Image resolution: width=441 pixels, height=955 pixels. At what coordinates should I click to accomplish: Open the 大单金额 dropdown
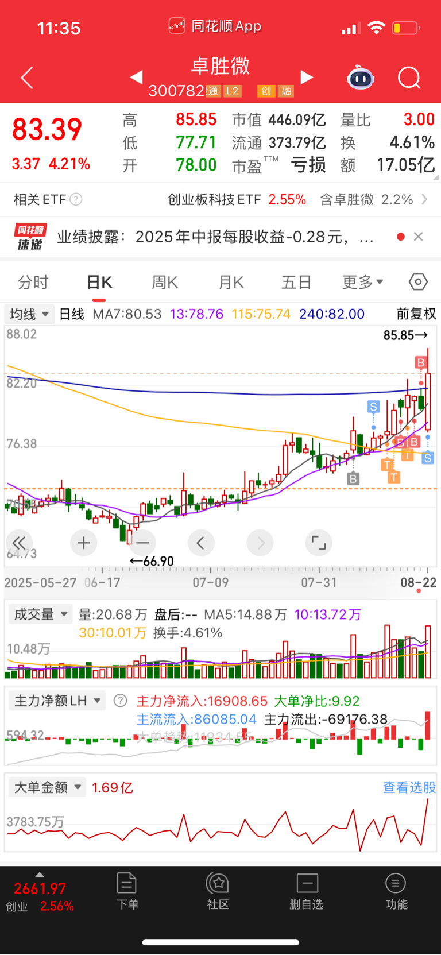[x=47, y=787]
